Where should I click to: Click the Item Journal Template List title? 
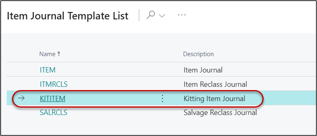pyautogui.click(x=68, y=16)
